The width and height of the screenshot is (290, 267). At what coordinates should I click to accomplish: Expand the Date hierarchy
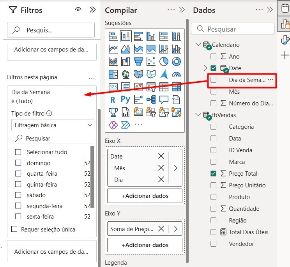[x=205, y=68]
